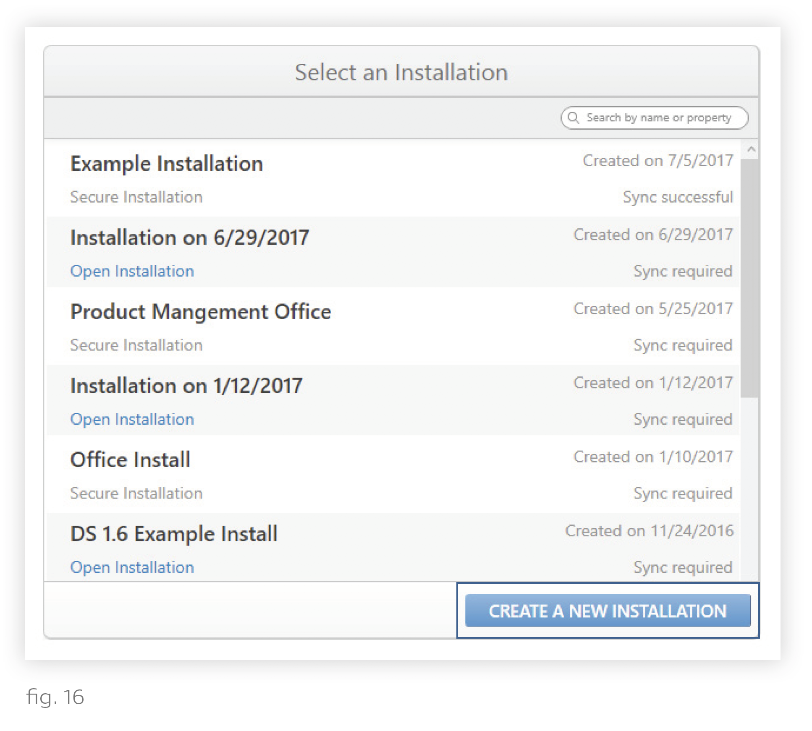Click Secure Installation under Office Install

[x=136, y=493]
